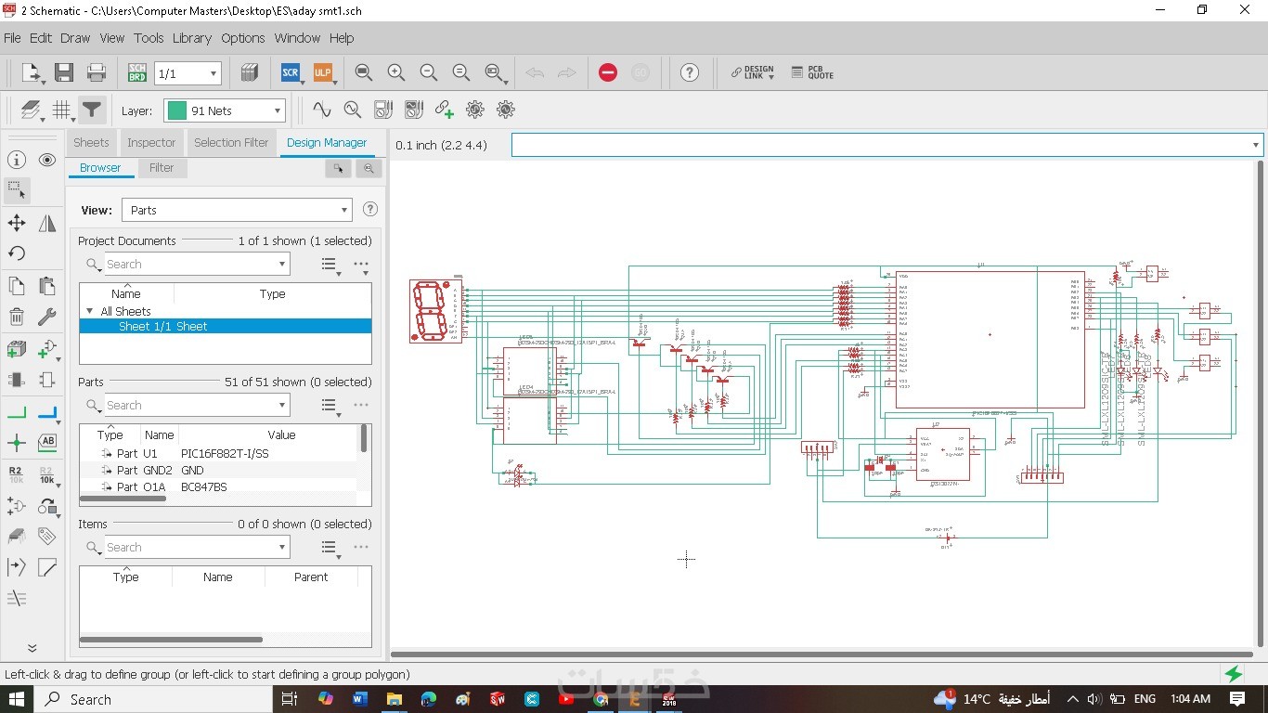Open the Layer dropdown showing 91 Nets
This screenshot has height=713, width=1268.
[225, 110]
